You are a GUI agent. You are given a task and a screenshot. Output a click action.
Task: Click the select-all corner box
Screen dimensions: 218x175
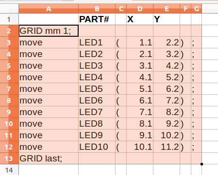[9, 9]
